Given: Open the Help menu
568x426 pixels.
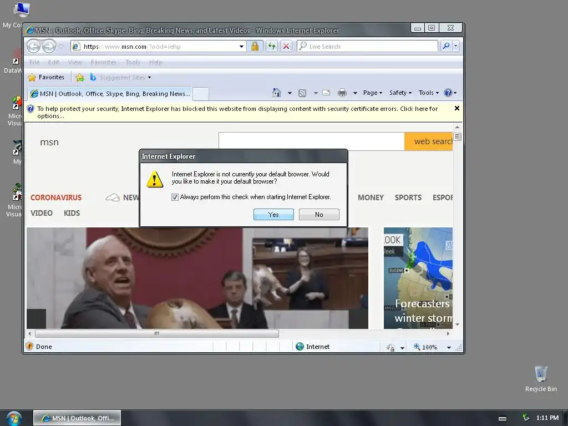Looking at the screenshot, I should [x=156, y=62].
